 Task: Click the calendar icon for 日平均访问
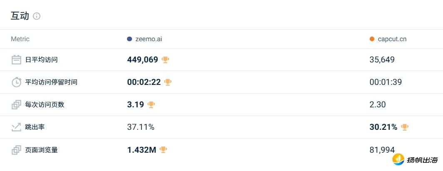(x=16, y=60)
